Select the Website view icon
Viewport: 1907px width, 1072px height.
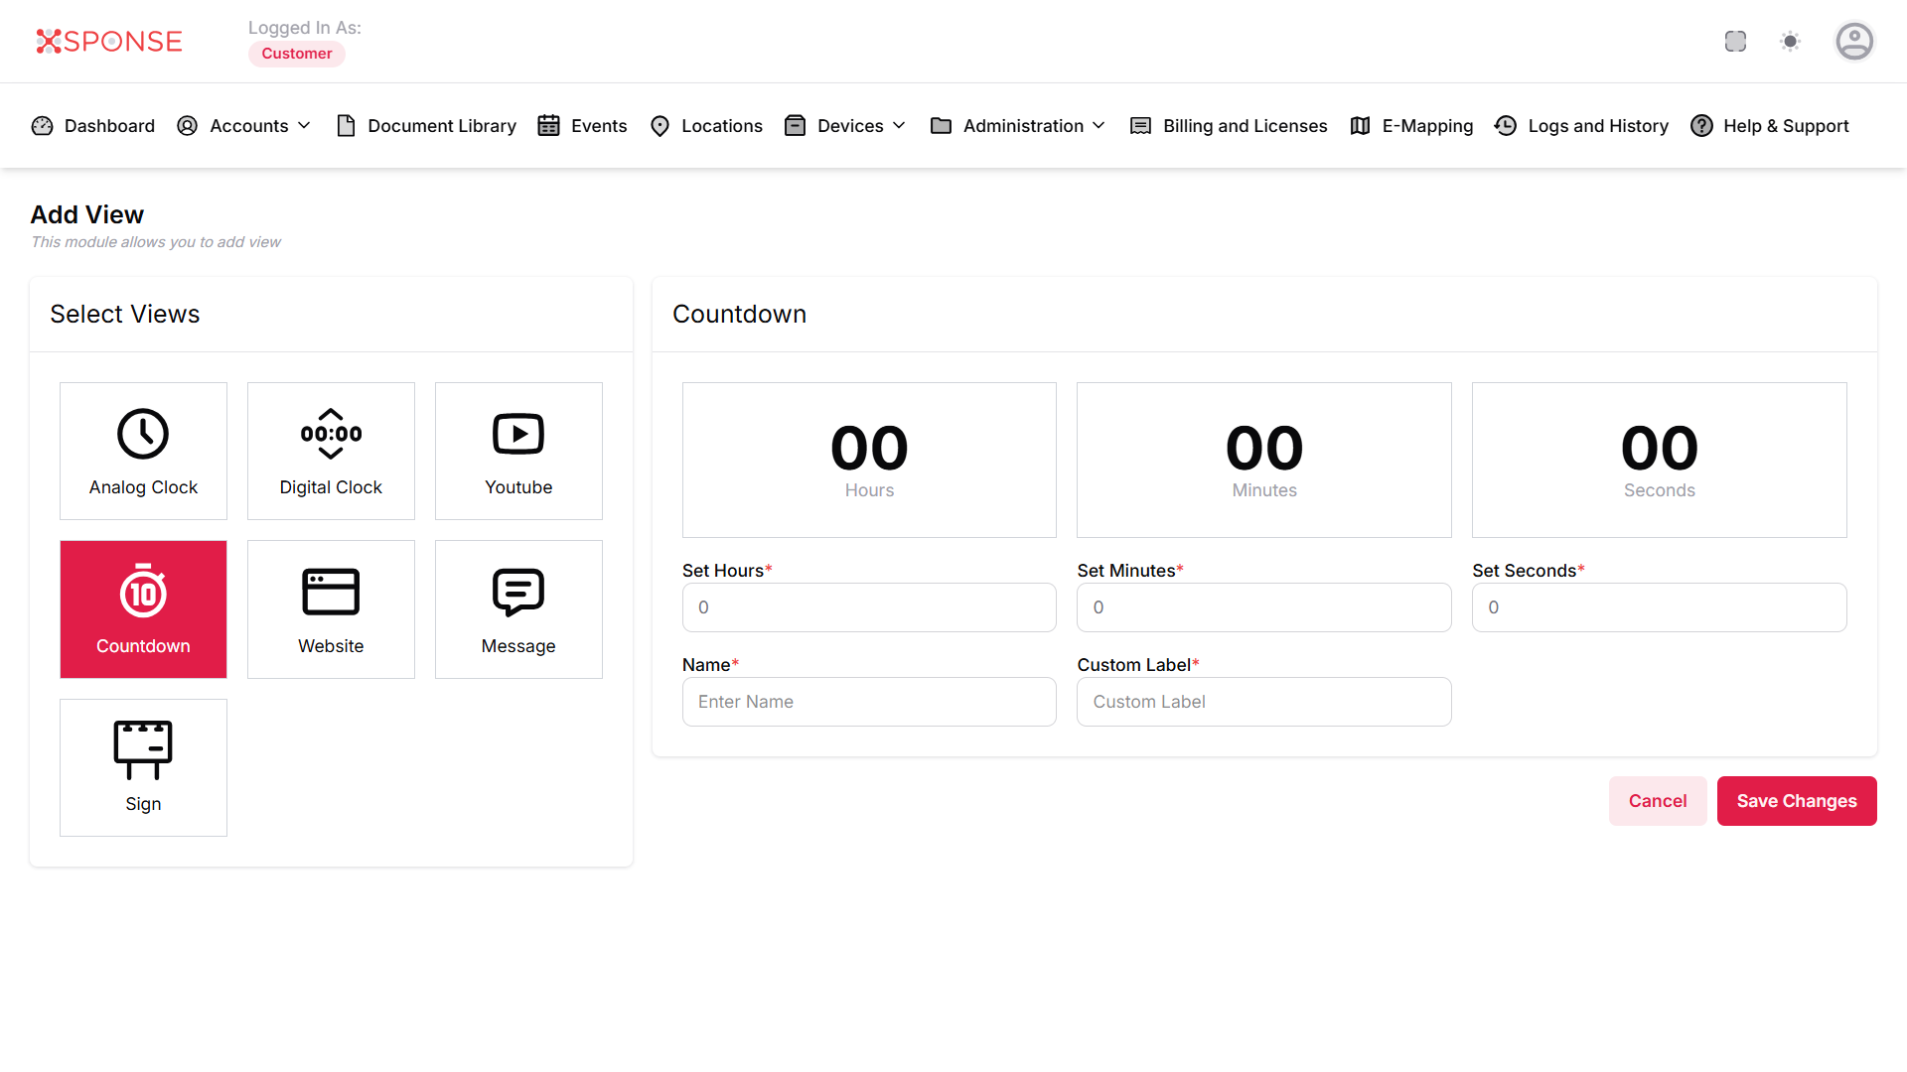tap(331, 593)
